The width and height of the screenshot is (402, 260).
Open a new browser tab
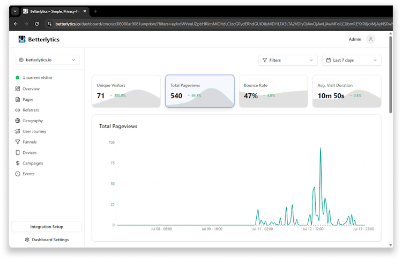tap(95, 11)
